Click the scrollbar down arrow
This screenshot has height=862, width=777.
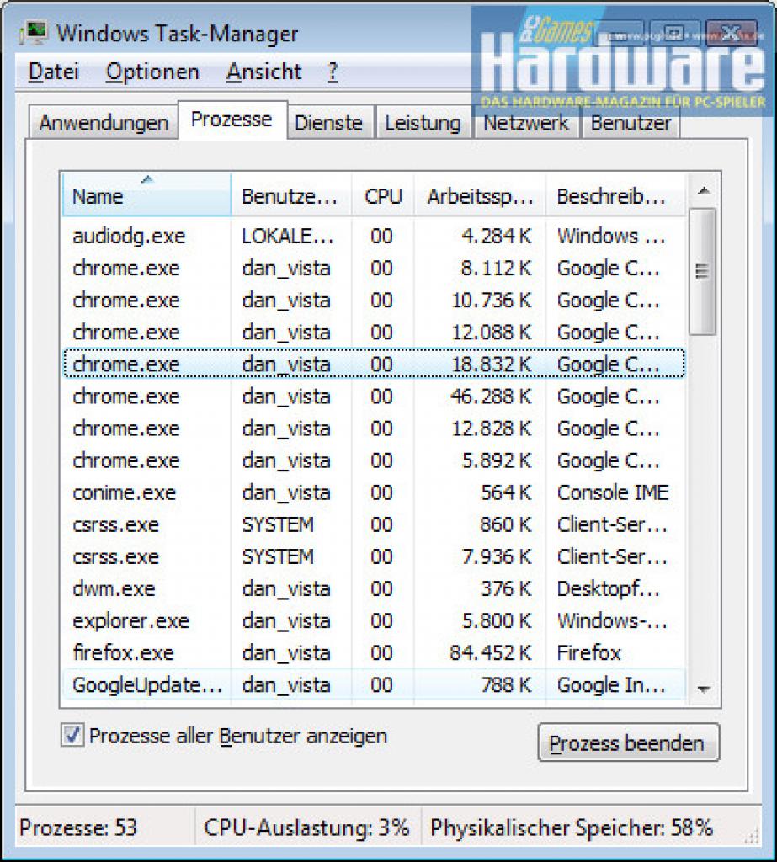703,689
